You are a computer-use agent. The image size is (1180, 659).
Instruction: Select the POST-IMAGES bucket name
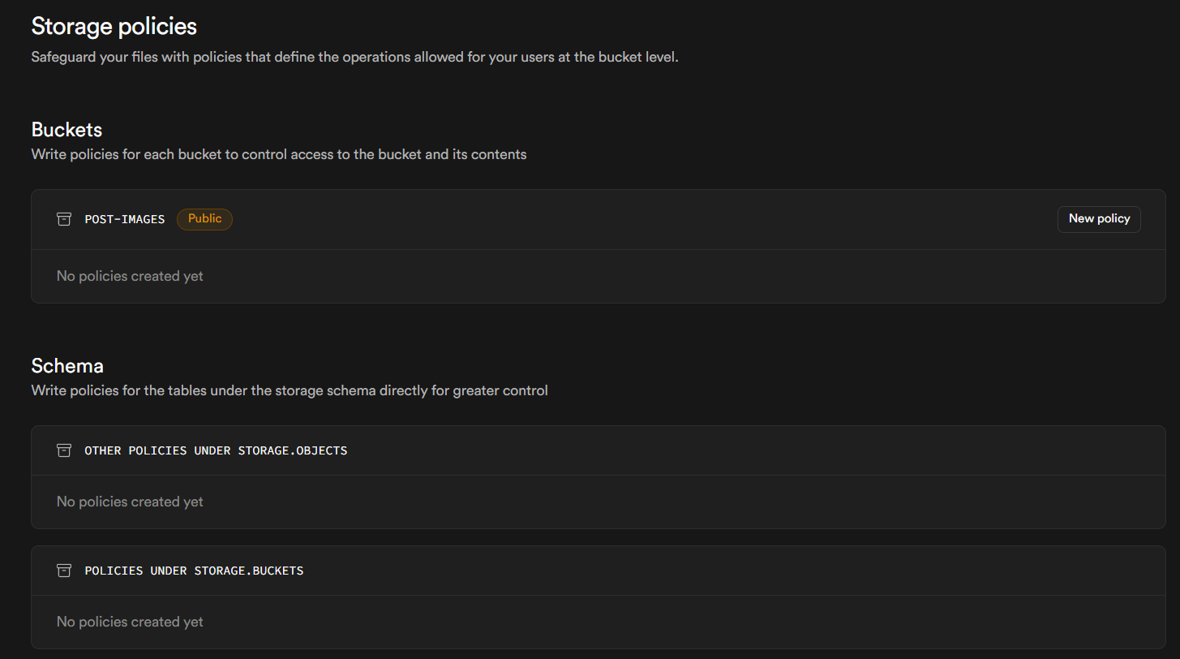[124, 219]
